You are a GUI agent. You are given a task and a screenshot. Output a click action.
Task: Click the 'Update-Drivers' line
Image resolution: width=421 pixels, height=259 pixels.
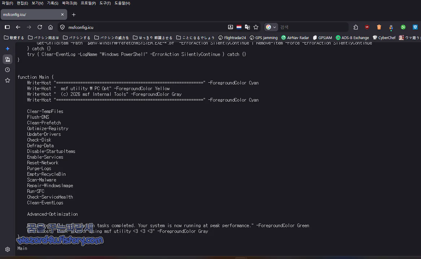[44, 134]
